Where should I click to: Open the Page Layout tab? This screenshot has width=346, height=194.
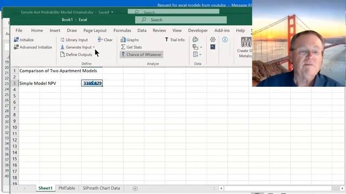tap(95, 30)
